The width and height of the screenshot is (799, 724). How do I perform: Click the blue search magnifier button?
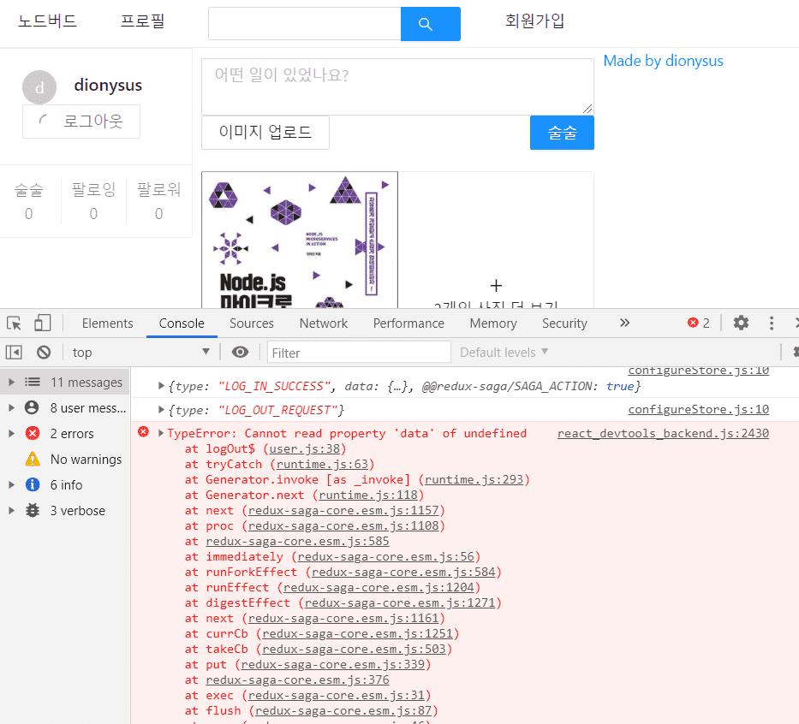(431, 24)
